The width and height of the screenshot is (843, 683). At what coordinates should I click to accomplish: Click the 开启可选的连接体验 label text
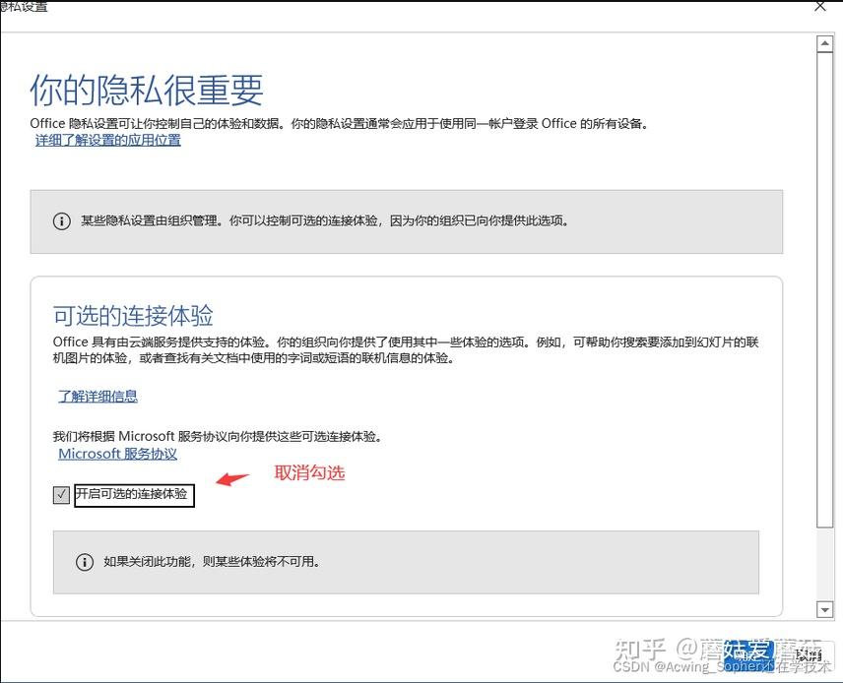(x=133, y=495)
